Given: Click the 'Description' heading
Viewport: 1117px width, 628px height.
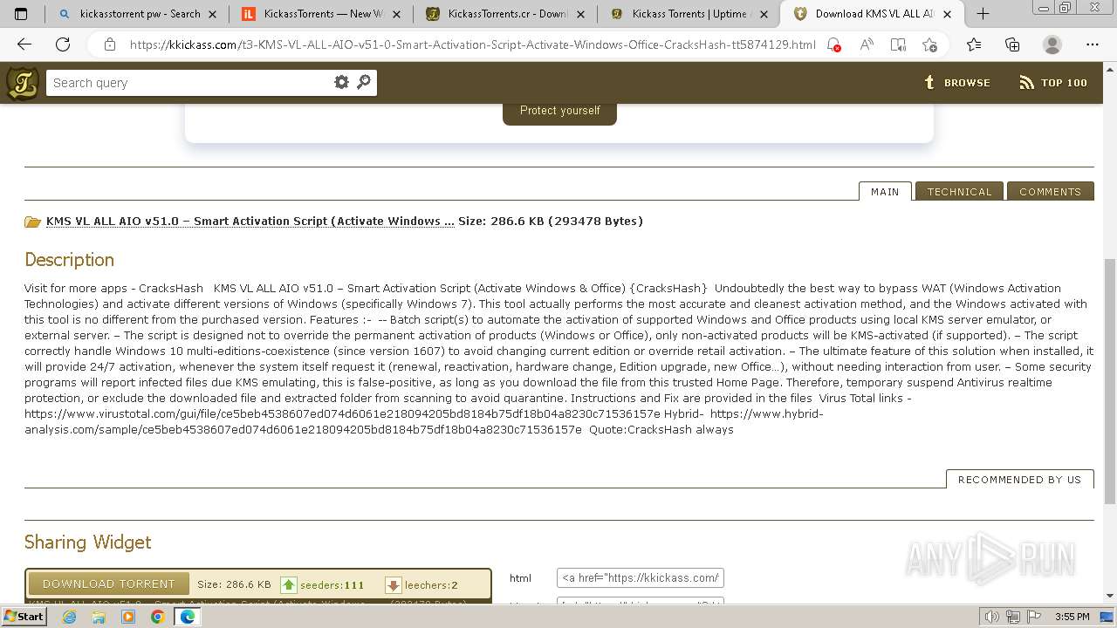Looking at the screenshot, I should (69, 260).
